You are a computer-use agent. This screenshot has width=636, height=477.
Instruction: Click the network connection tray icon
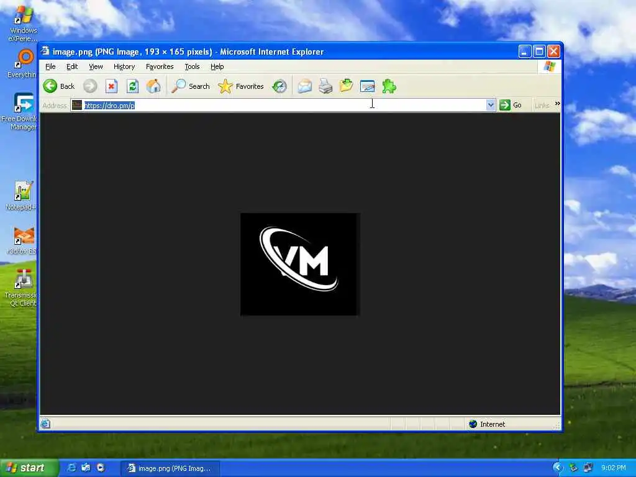tap(588, 468)
